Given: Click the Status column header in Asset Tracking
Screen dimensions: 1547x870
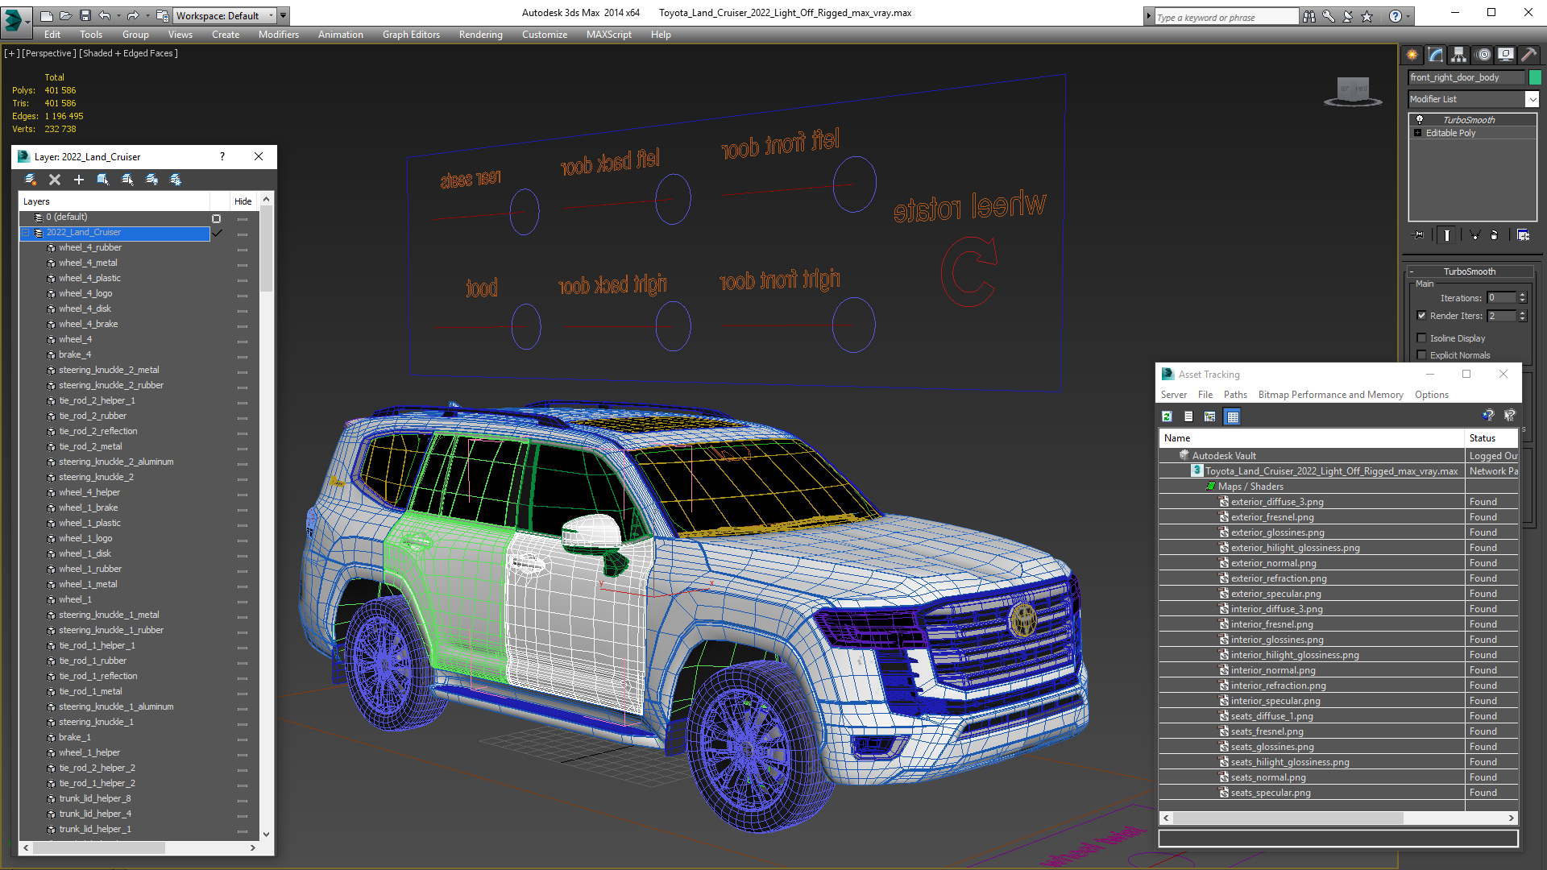Looking at the screenshot, I should click(x=1491, y=438).
